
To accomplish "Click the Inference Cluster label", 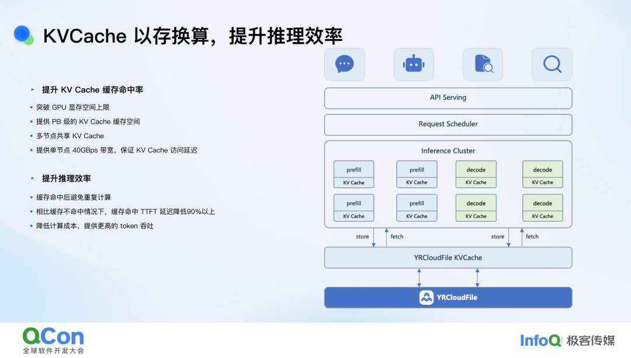I will (448, 150).
